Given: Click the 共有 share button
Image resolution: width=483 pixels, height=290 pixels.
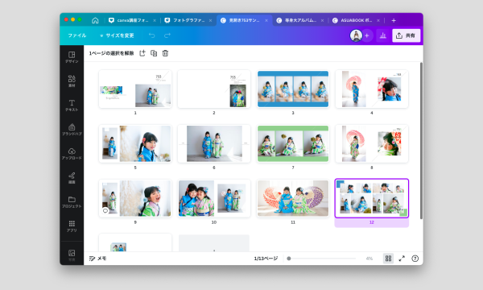Looking at the screenshot, I should pos(406,35).
